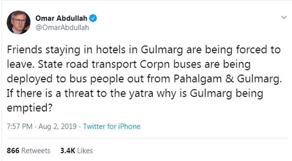Click the word 'Corpn' in the tweet

[153, 64]
